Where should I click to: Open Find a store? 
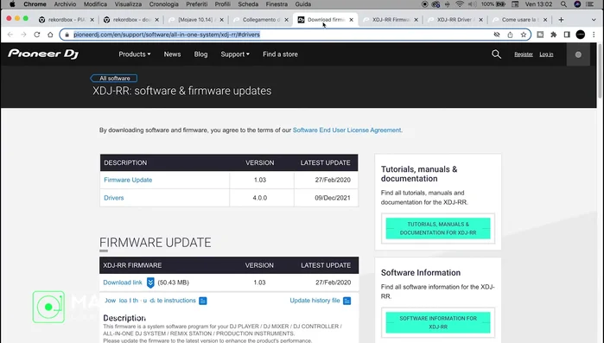(280, 54)
